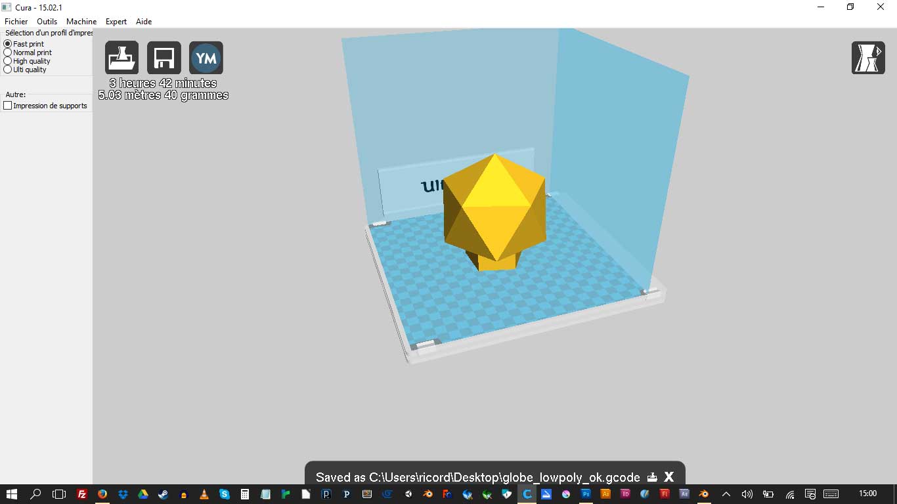Open Photoshop from the taskbar
897x504 pixels.
pos(586,494)
